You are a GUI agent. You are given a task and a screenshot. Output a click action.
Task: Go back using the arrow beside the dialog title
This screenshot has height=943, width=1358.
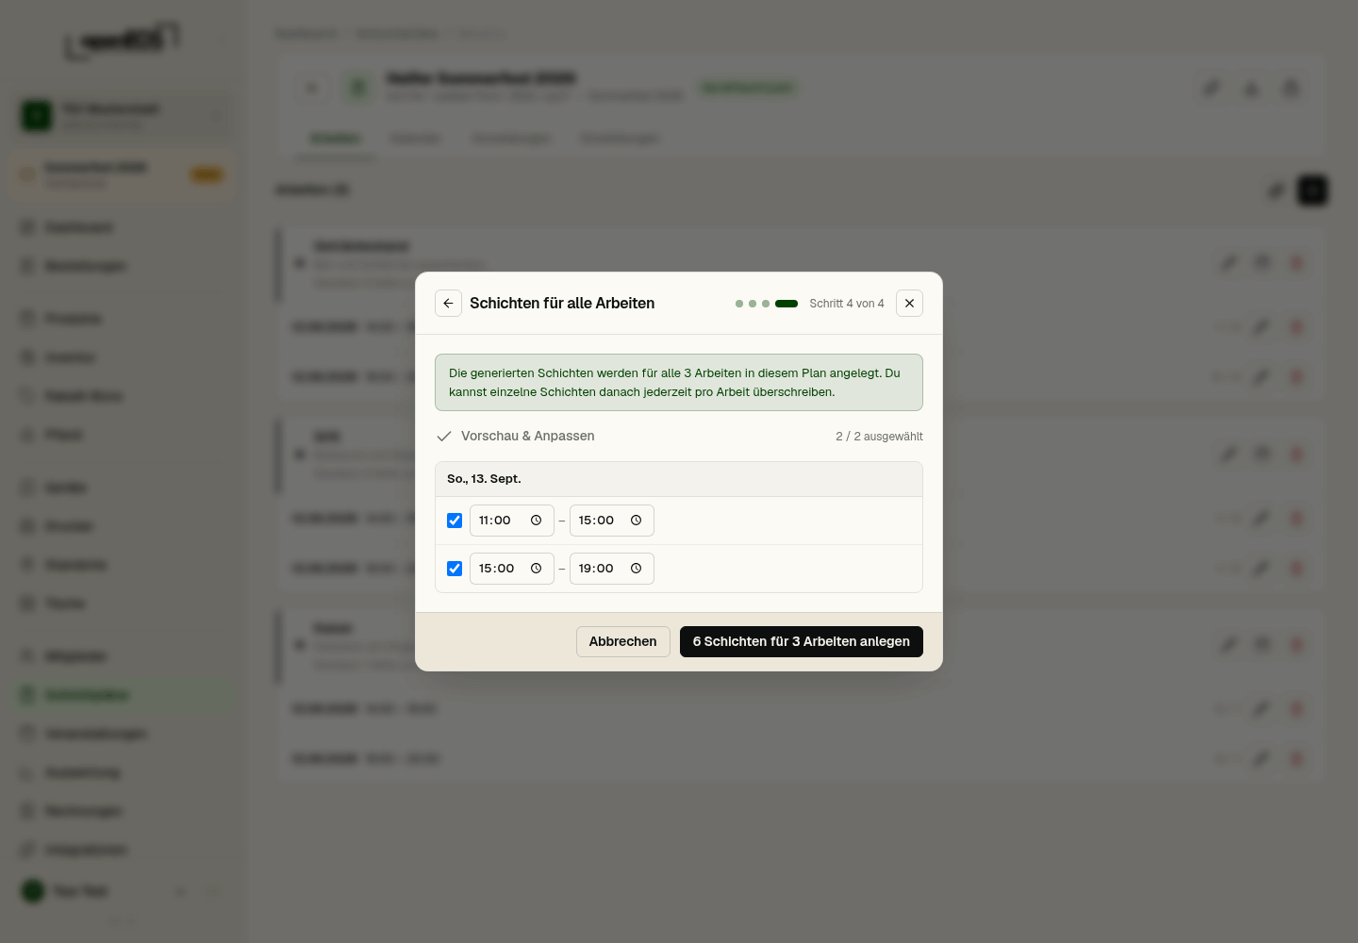pos(448,304)
